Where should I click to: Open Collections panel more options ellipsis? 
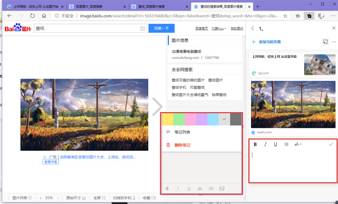click(x=334, y=42)
